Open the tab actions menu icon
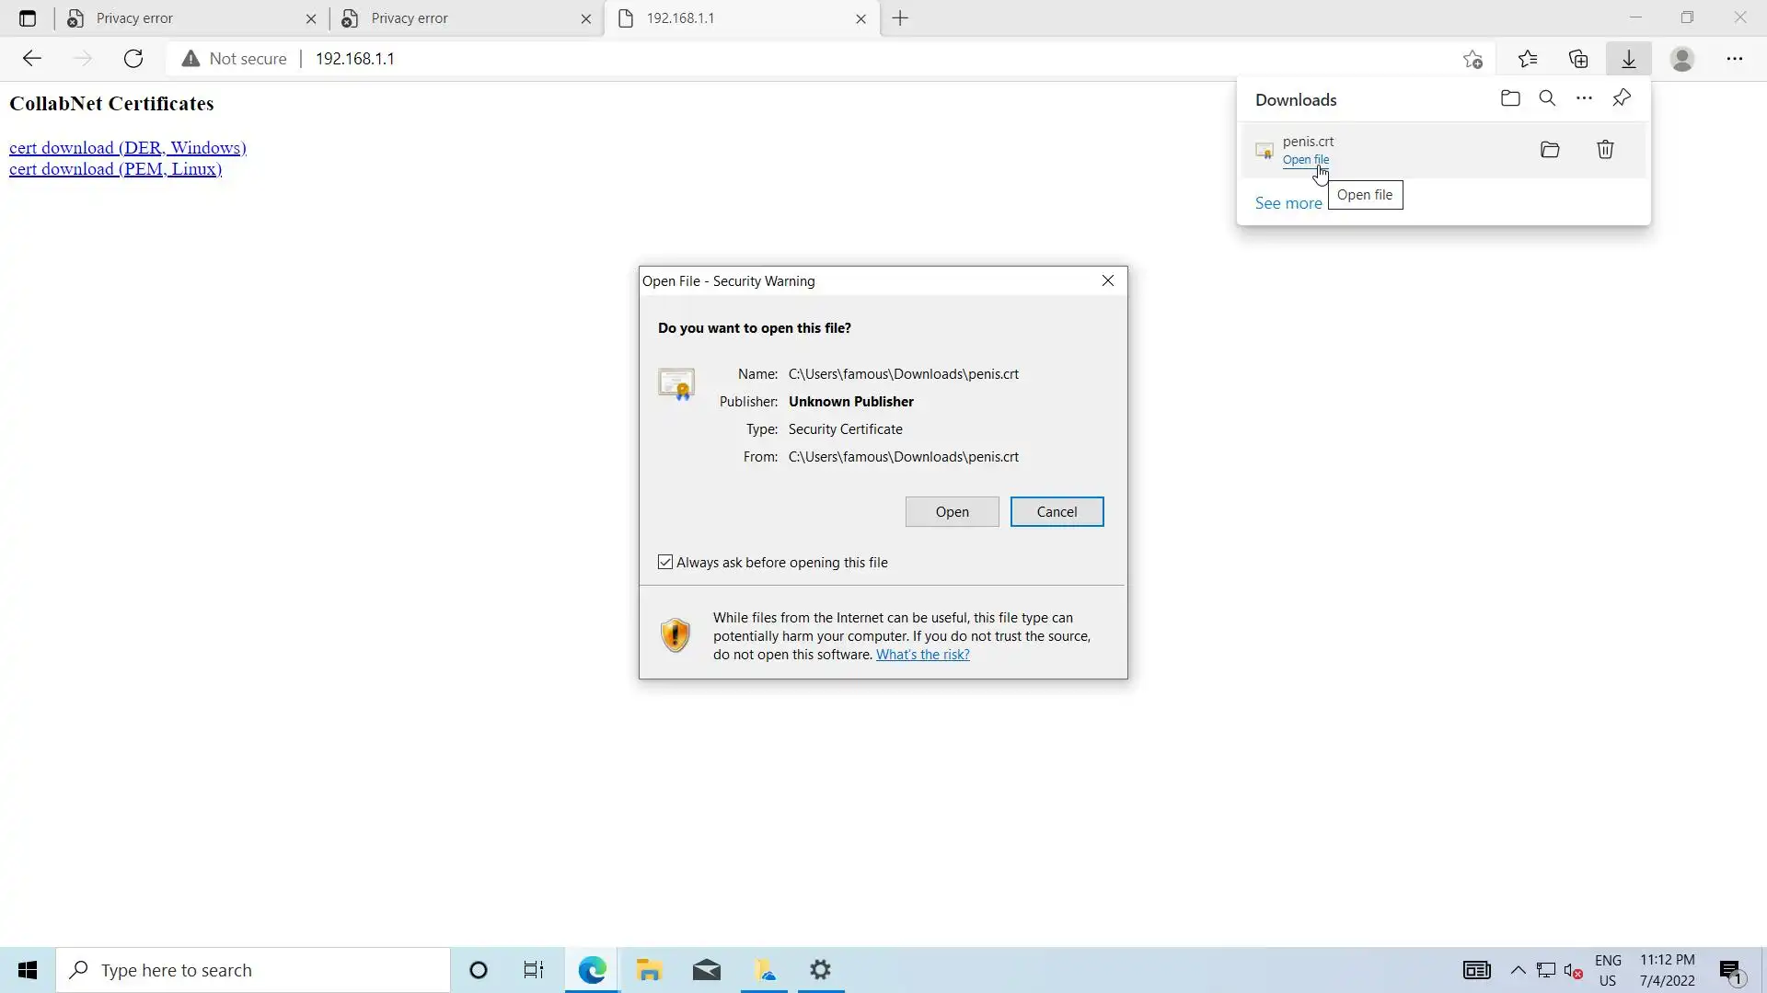Image resolution: width=1767 pixels, height=993 pixels. [x=28, y=18]
